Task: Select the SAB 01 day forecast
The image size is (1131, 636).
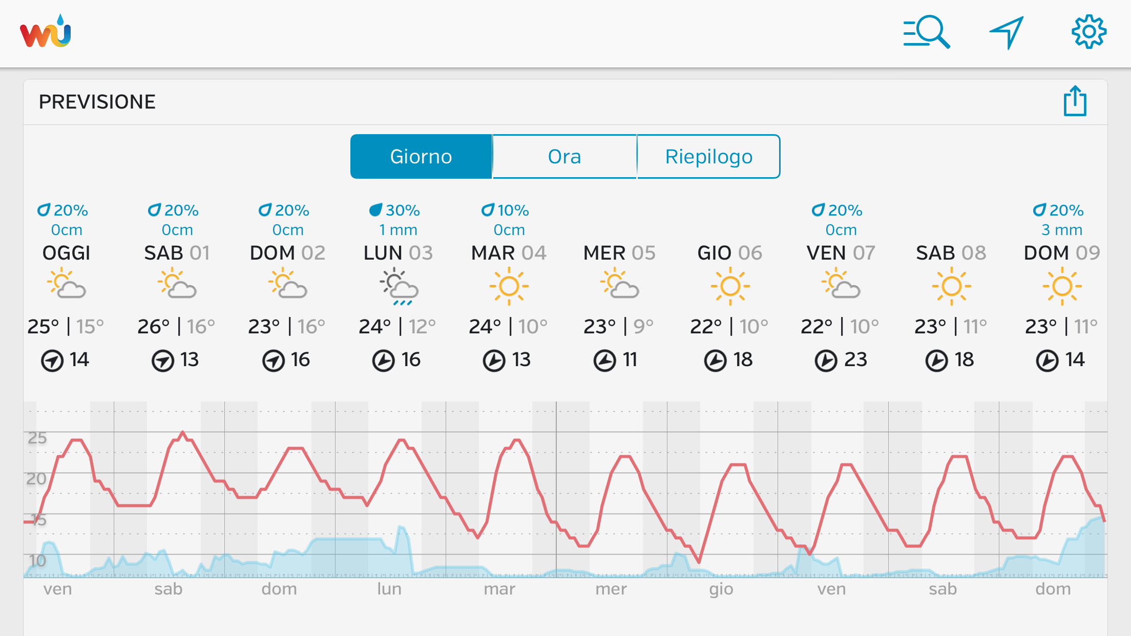Action: 177,253
